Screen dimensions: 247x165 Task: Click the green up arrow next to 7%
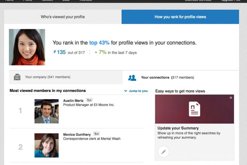(x=96, y=52)
